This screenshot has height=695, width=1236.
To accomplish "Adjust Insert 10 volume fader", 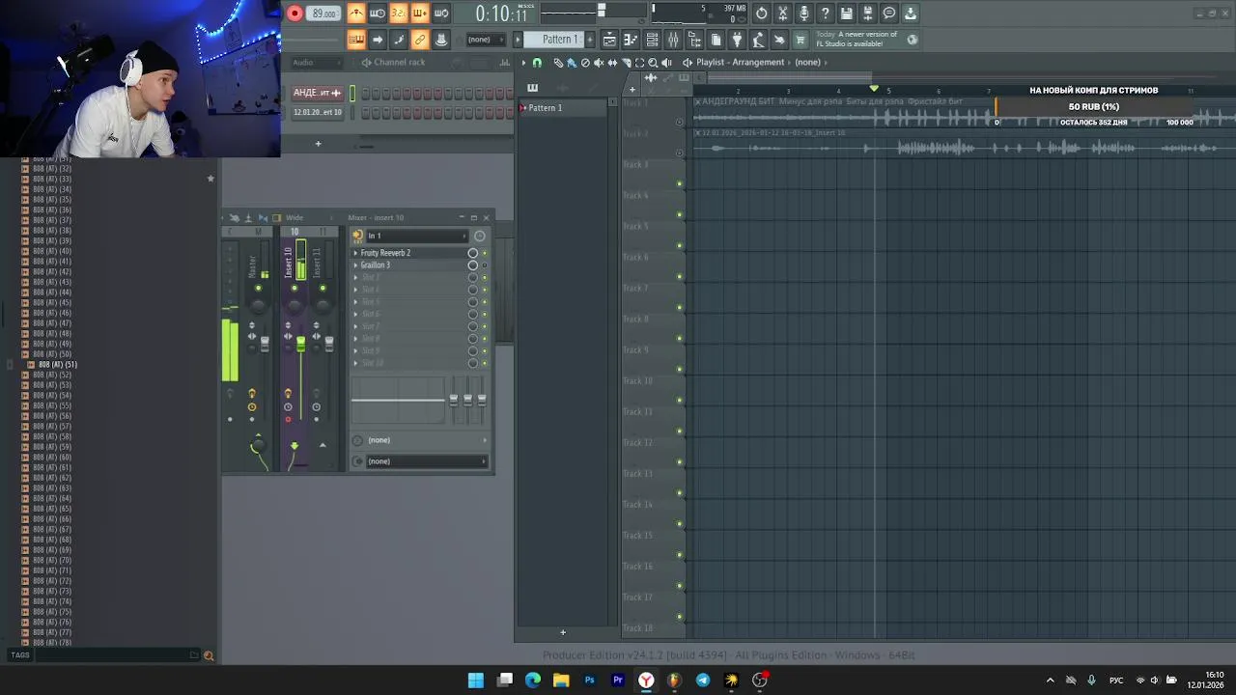I will (300, 345).
